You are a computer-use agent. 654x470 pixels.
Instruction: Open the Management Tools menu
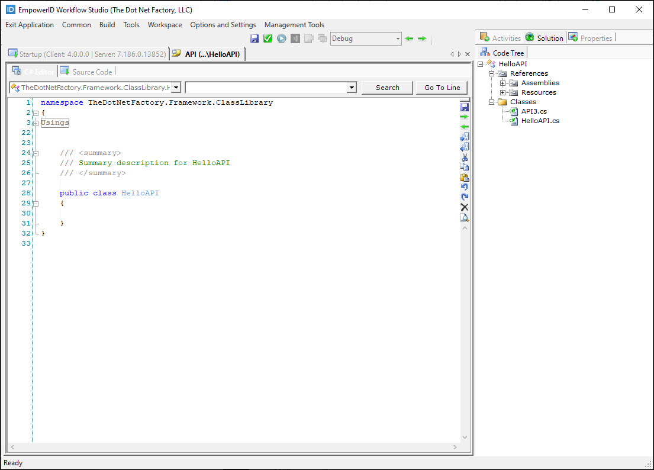294,25
